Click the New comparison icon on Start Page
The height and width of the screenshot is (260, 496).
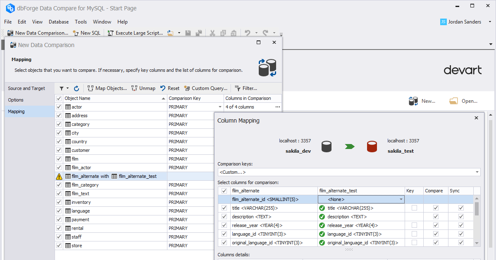[x=413, y=101]
